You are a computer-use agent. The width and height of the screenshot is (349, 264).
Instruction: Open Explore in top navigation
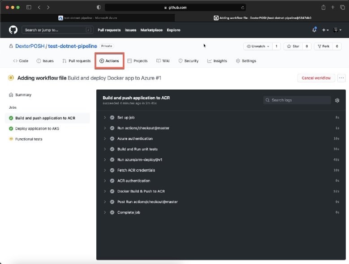pos(174,30)
